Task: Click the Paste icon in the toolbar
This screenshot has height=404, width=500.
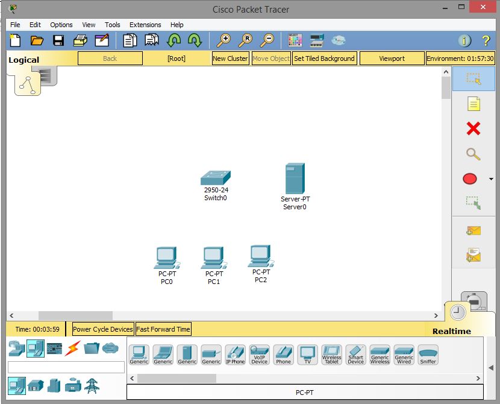Action: point(151,40)
